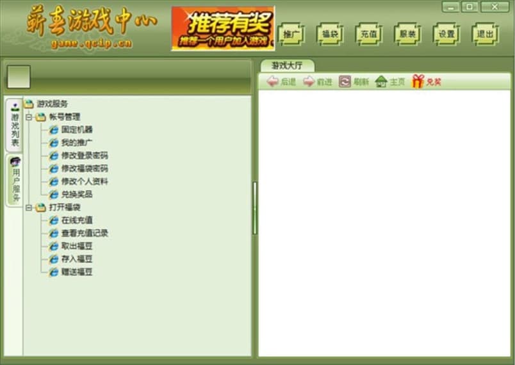
Task: Click the icon beside 赠送福豆
Action: click(x=54, y=272)
